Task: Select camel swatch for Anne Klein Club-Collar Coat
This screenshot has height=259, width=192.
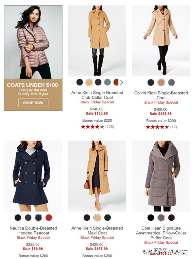Action: (x=89, y=82)
